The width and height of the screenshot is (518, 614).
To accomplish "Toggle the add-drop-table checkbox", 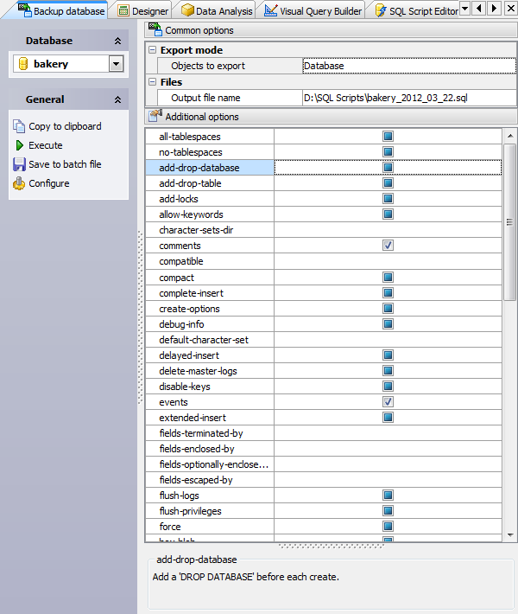I will click(388, 183).
